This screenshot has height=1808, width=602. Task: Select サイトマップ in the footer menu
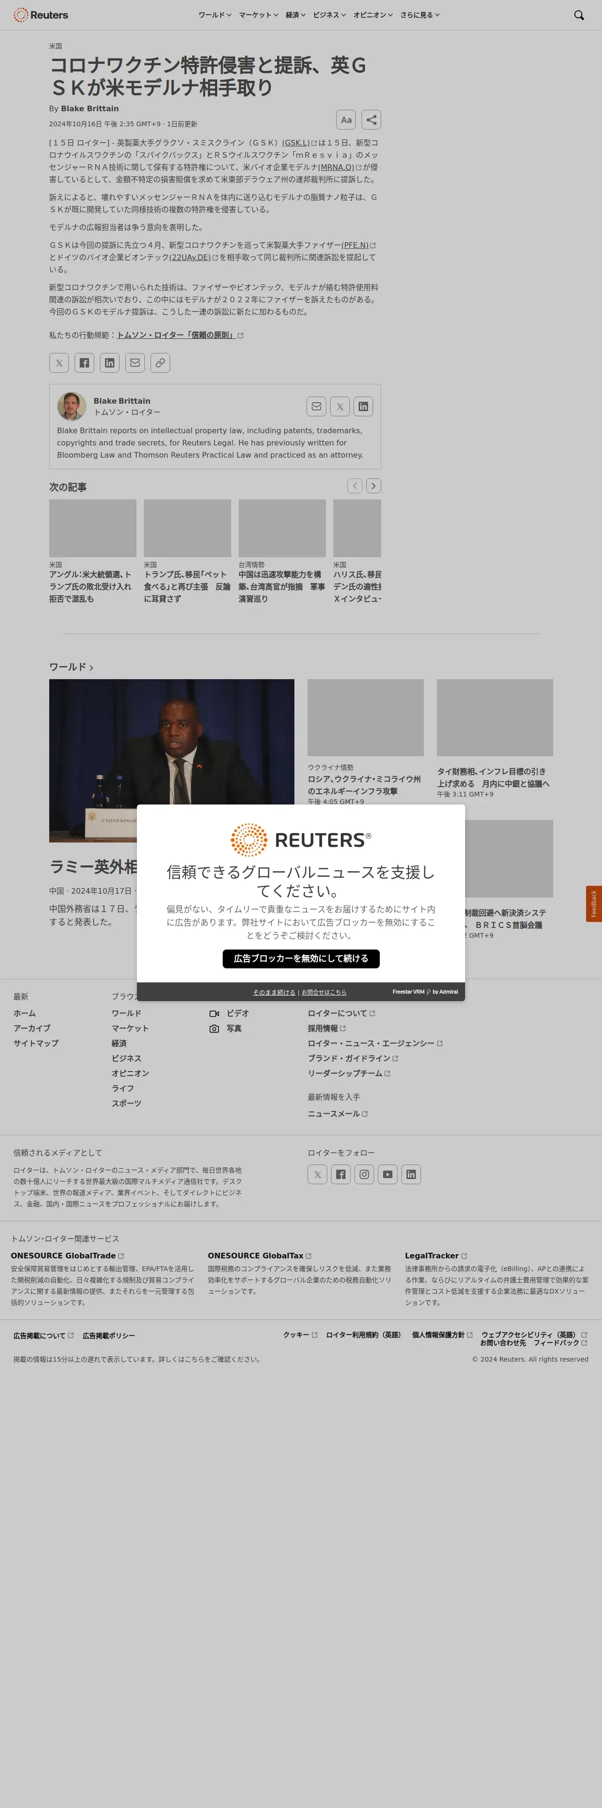pos(36,1044)
